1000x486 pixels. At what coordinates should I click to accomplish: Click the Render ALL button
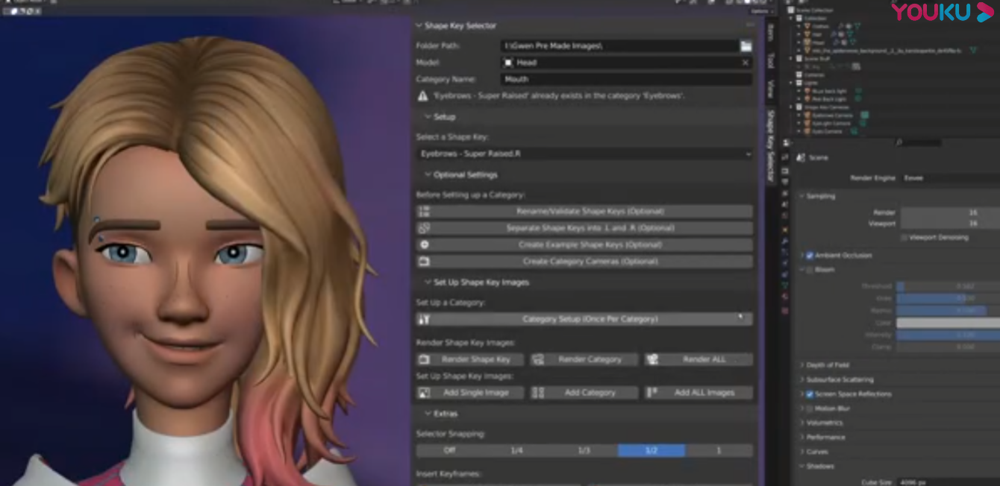(699, 359)
